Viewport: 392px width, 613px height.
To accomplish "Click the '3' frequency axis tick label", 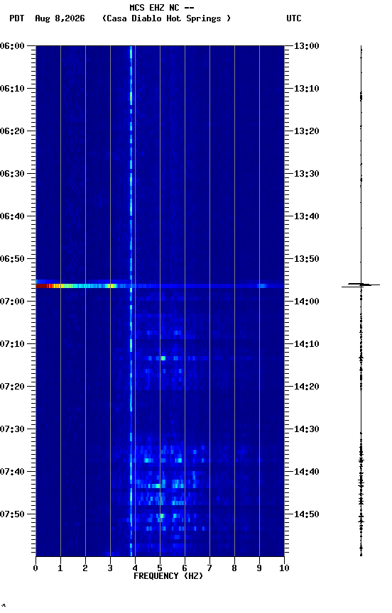I will (110, 568).
